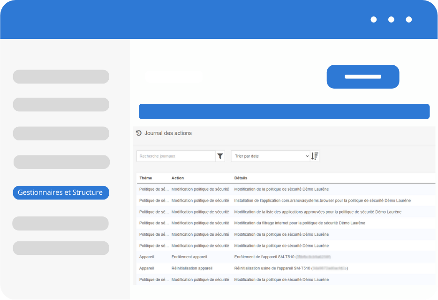Click the history icon beside Journal des actions
438x300 pixels.
(139, 133)
